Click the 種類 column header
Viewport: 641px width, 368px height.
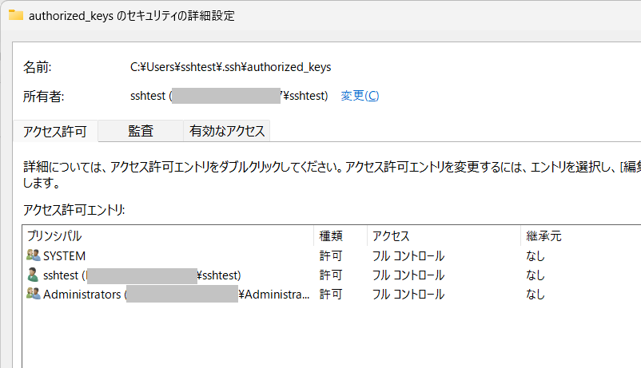(x=331, y=236)
